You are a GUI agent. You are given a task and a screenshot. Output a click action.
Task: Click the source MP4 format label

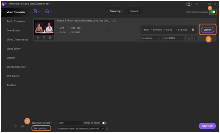pyautogui.click(x=62, y=28)
